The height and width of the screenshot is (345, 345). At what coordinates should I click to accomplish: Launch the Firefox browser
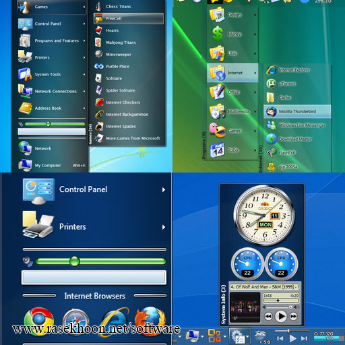[x=150, y=321]
